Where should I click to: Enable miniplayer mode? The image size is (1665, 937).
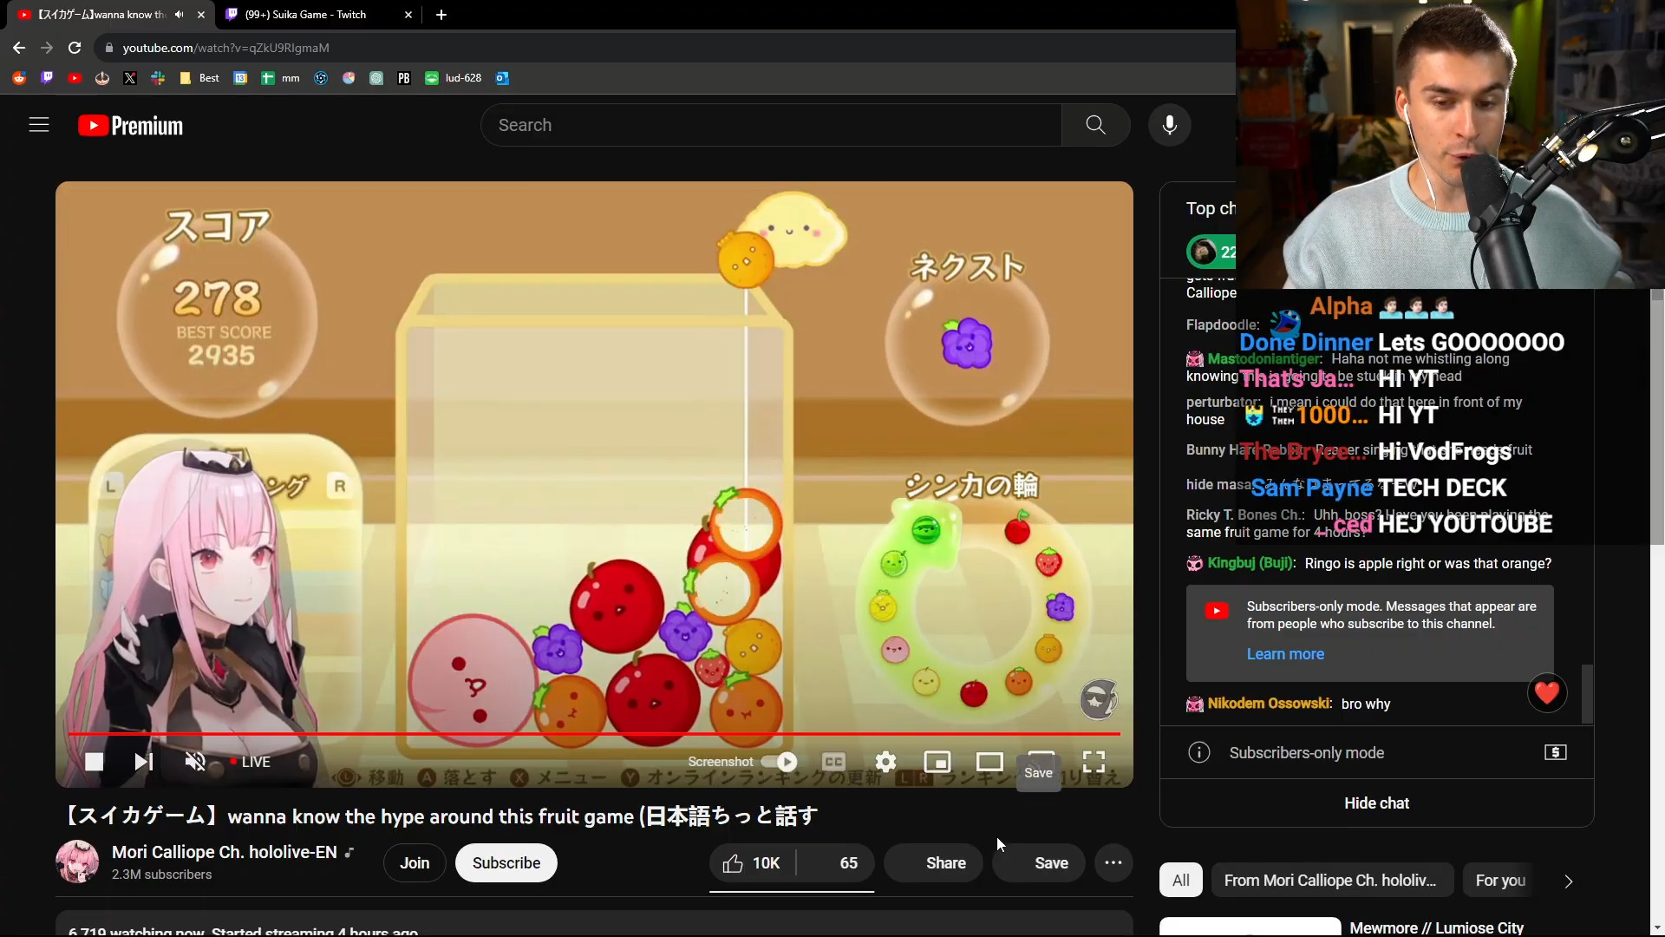(937, 762)
